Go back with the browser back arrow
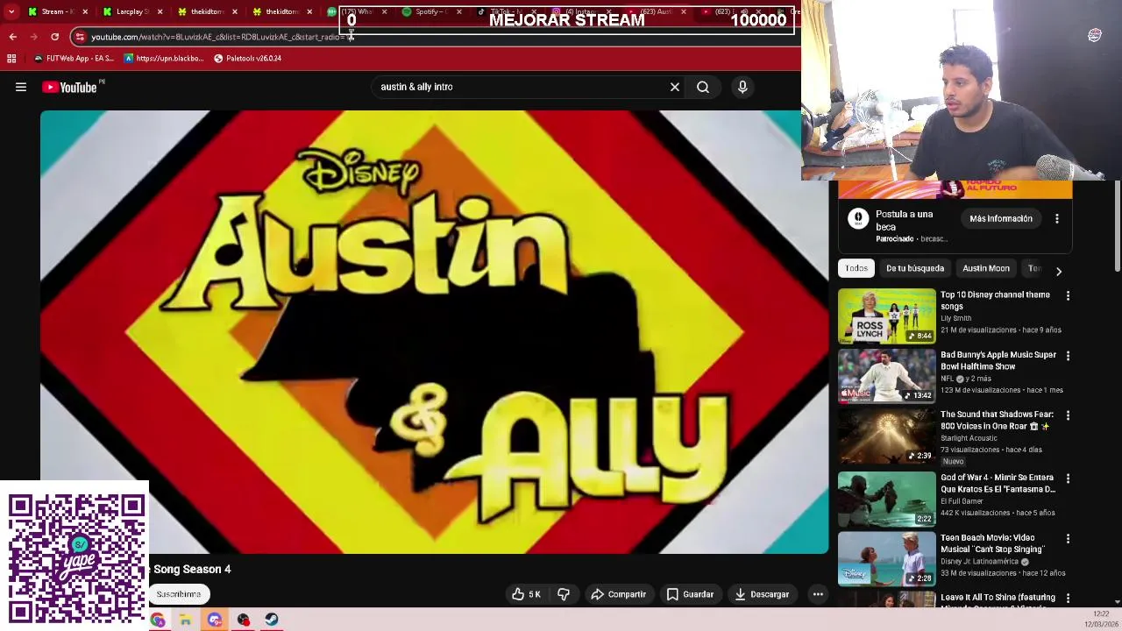 click(12, 37)
